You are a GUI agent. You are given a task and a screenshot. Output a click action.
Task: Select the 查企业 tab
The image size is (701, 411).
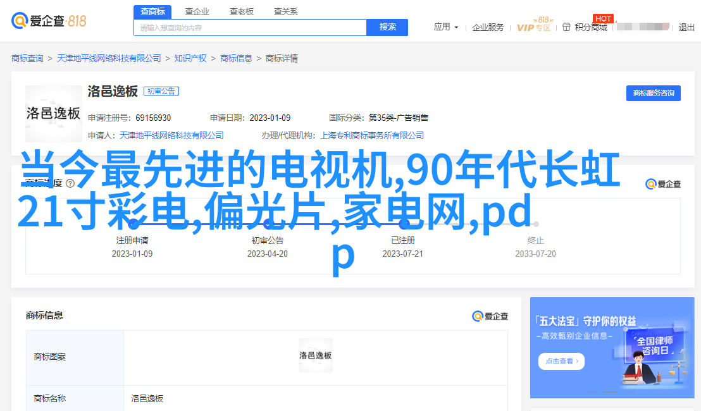(197, 11)
